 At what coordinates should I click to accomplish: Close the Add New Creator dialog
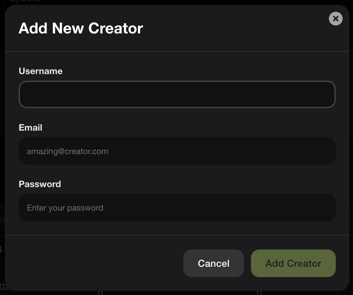(x=335, y=19)
